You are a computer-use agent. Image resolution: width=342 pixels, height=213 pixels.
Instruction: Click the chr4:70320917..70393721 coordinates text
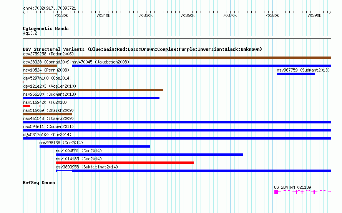coord(50,8)
